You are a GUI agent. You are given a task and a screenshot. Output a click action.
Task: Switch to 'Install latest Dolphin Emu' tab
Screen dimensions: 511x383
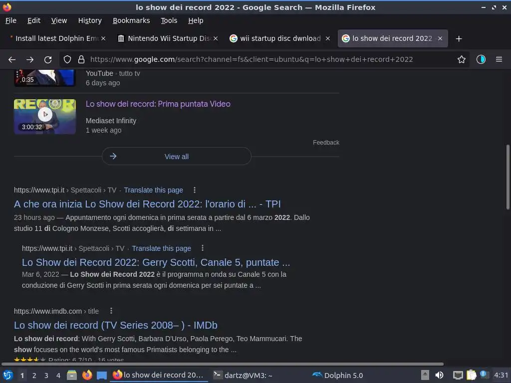click(57, 38)
